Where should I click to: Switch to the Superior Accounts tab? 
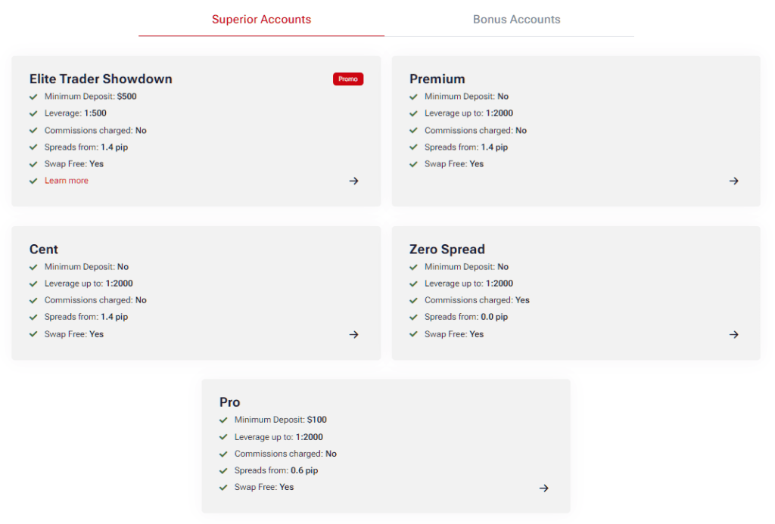tap(261, 19)
